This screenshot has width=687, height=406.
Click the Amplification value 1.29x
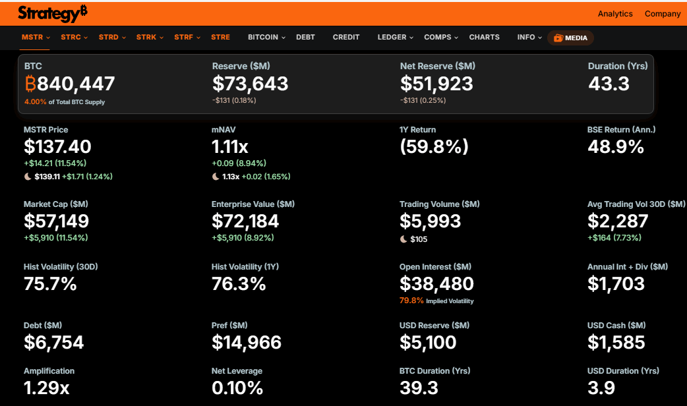tap(46, 388)
